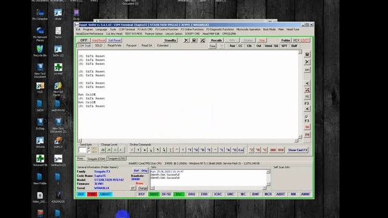Screen dimensions: 388x218
Task: Switch to the Extended tab
Action: coord(162,46)
